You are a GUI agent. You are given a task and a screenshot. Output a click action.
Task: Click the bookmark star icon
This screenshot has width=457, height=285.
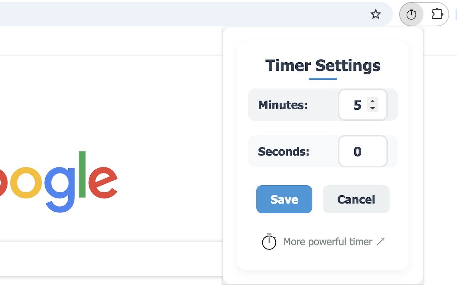[x=376, y=14]
